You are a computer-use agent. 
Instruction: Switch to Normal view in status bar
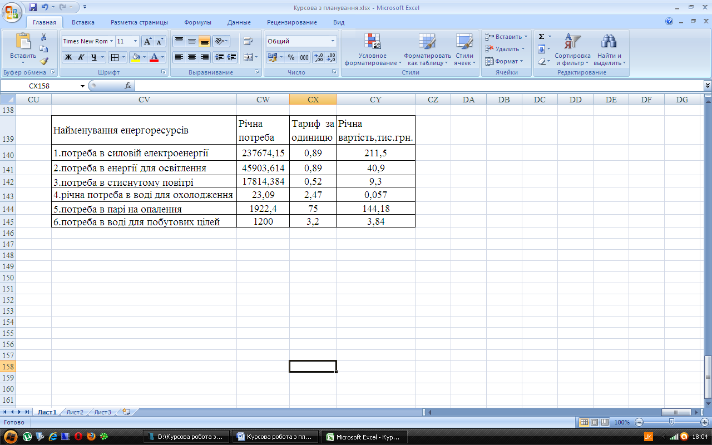click(584, 422)
